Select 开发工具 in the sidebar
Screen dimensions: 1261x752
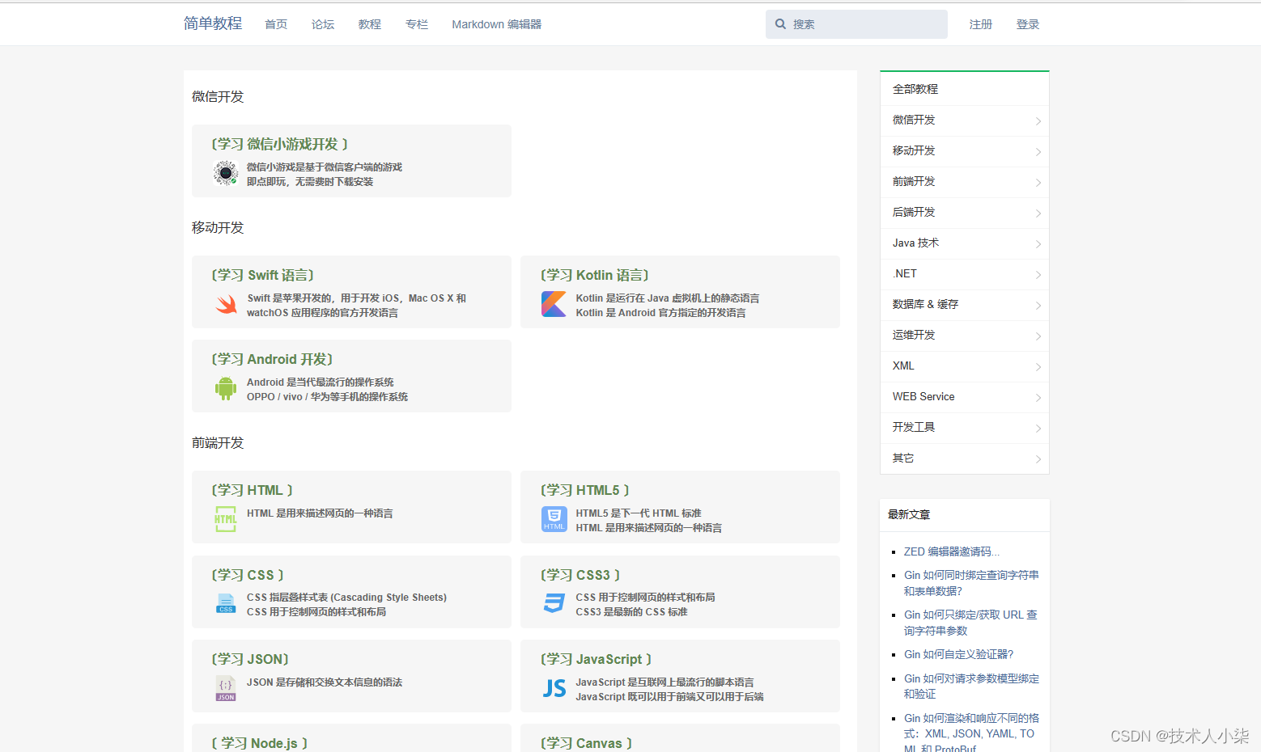click(x=965, y=428)
